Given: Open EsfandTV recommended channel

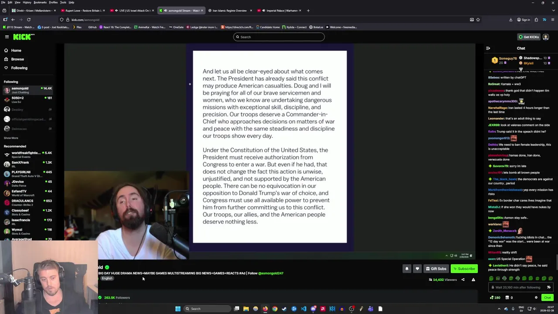Looking at the screenshot, I should tap(27, 193).
